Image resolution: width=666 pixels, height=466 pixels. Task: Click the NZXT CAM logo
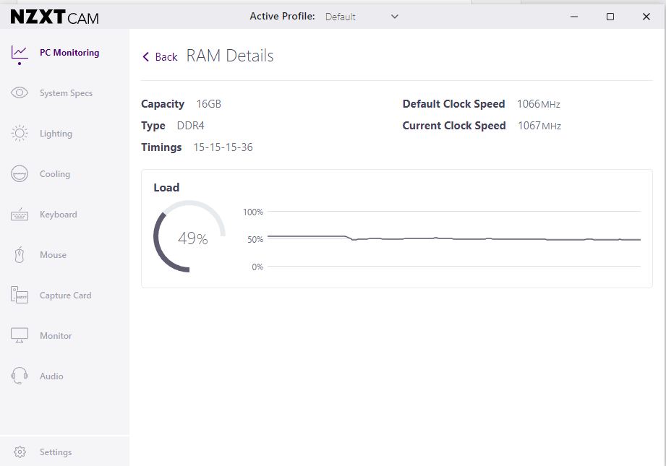click(x=55, y=17)
